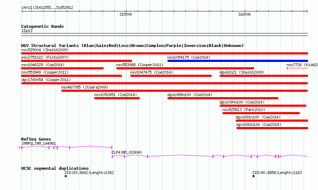
Task: Click the UCSC segmental duplications track title
Action: (x=55, y=168)
